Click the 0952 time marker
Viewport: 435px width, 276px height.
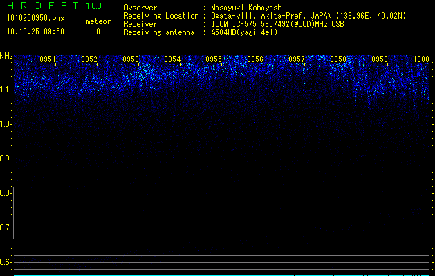click(x=89, y=59)
